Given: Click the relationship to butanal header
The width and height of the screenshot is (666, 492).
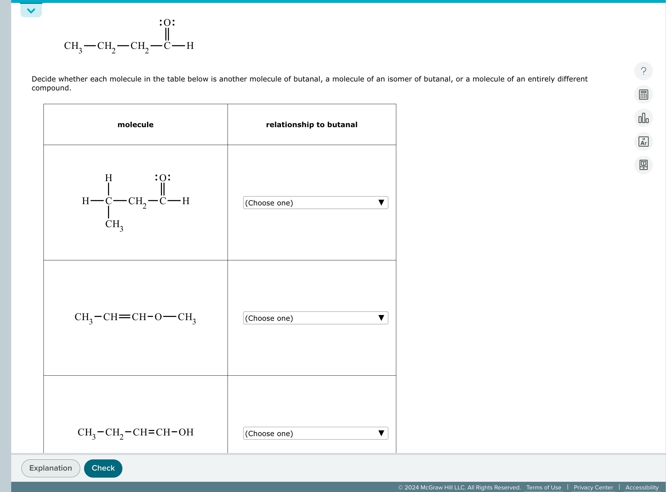Looking at the screenshot, I should (312, 125).
